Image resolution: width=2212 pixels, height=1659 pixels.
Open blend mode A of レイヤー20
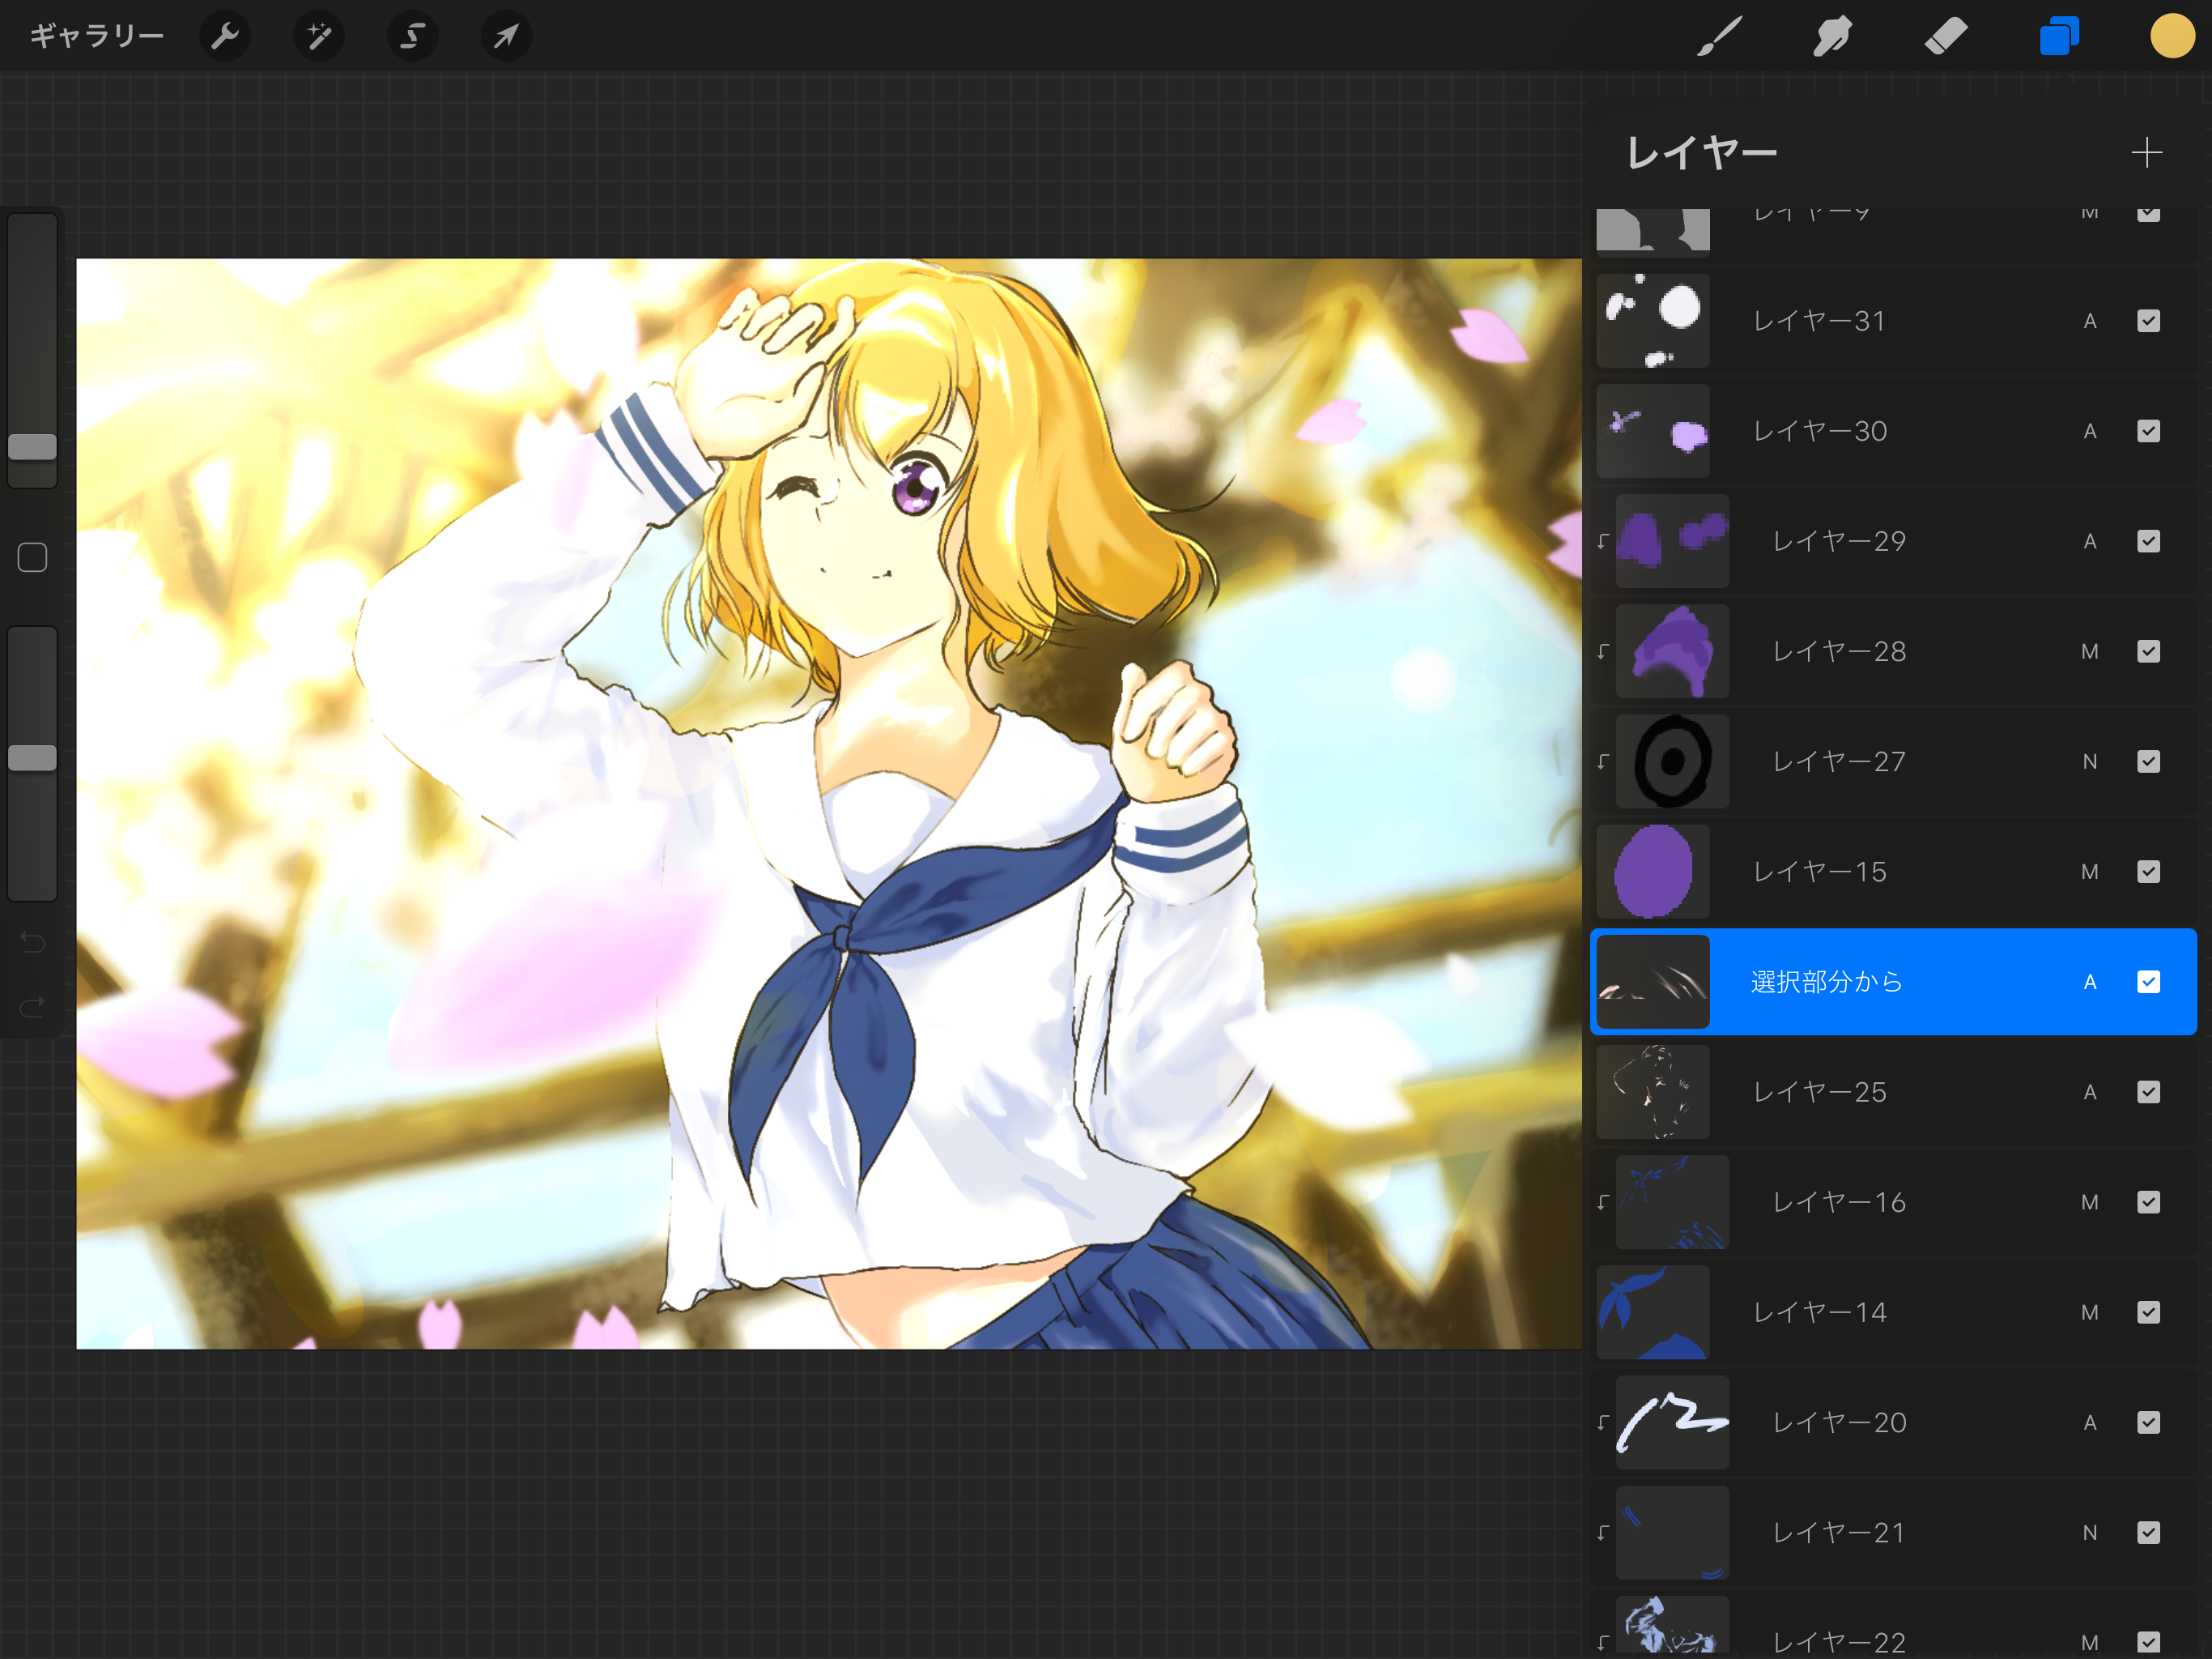[2089, 1422]
